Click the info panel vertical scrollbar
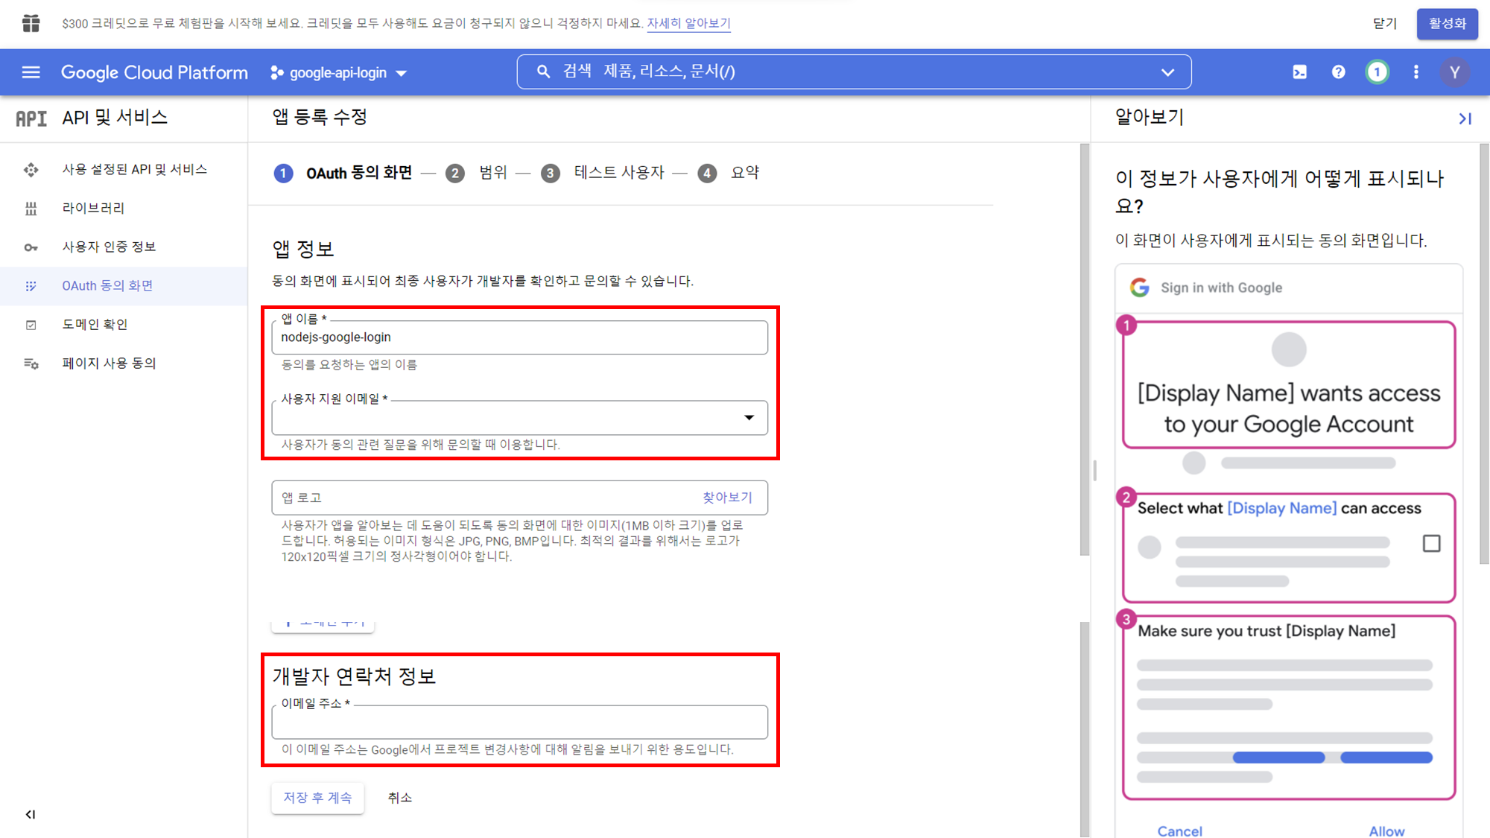Screen dimensions: 1490x838 tap(1484, 354)
